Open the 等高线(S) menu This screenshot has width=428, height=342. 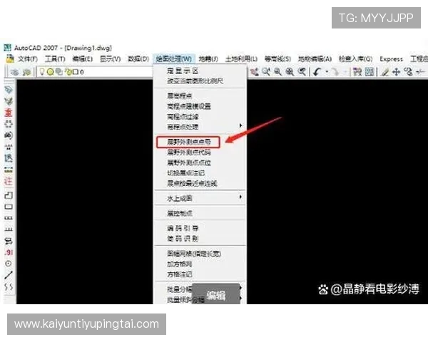[x=277, y=59]
